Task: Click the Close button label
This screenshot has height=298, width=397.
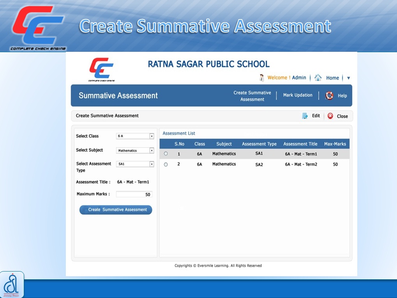Action: tap(342, 116)
